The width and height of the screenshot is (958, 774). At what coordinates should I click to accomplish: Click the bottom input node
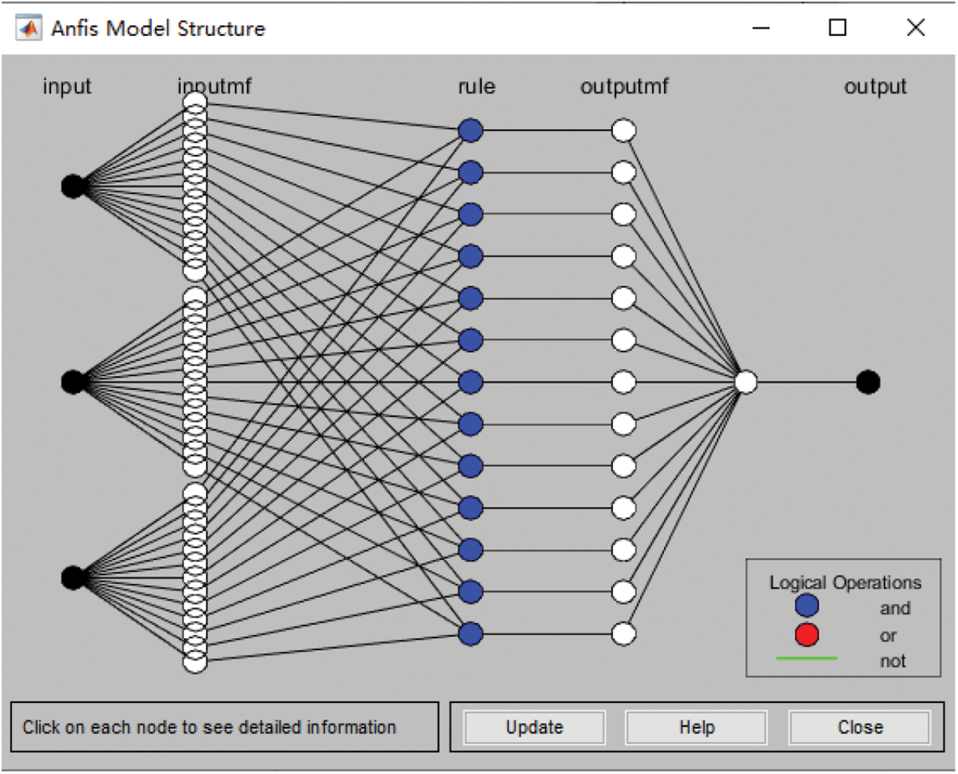tap(73, 578)
